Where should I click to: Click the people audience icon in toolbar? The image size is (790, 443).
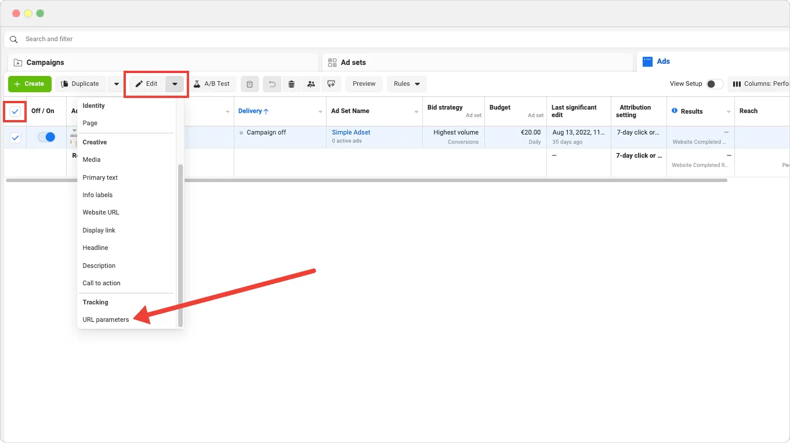click(x=311, y=84)
